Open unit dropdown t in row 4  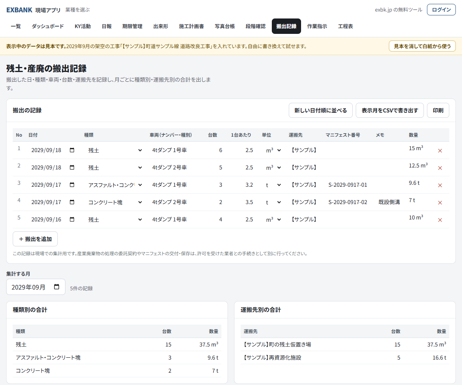pyautogui.click(x=273, y=202)
